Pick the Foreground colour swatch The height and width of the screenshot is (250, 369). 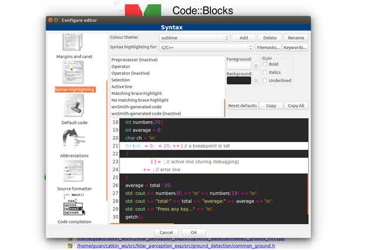[239, 66]
